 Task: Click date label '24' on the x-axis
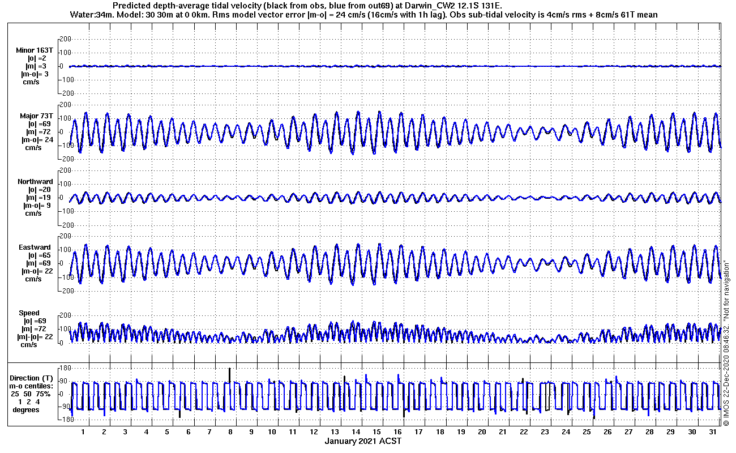click(565, 432)
